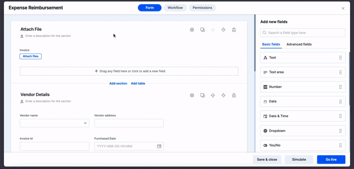
Task: Click drag handle of Text area field
Action: click(340, 72)
